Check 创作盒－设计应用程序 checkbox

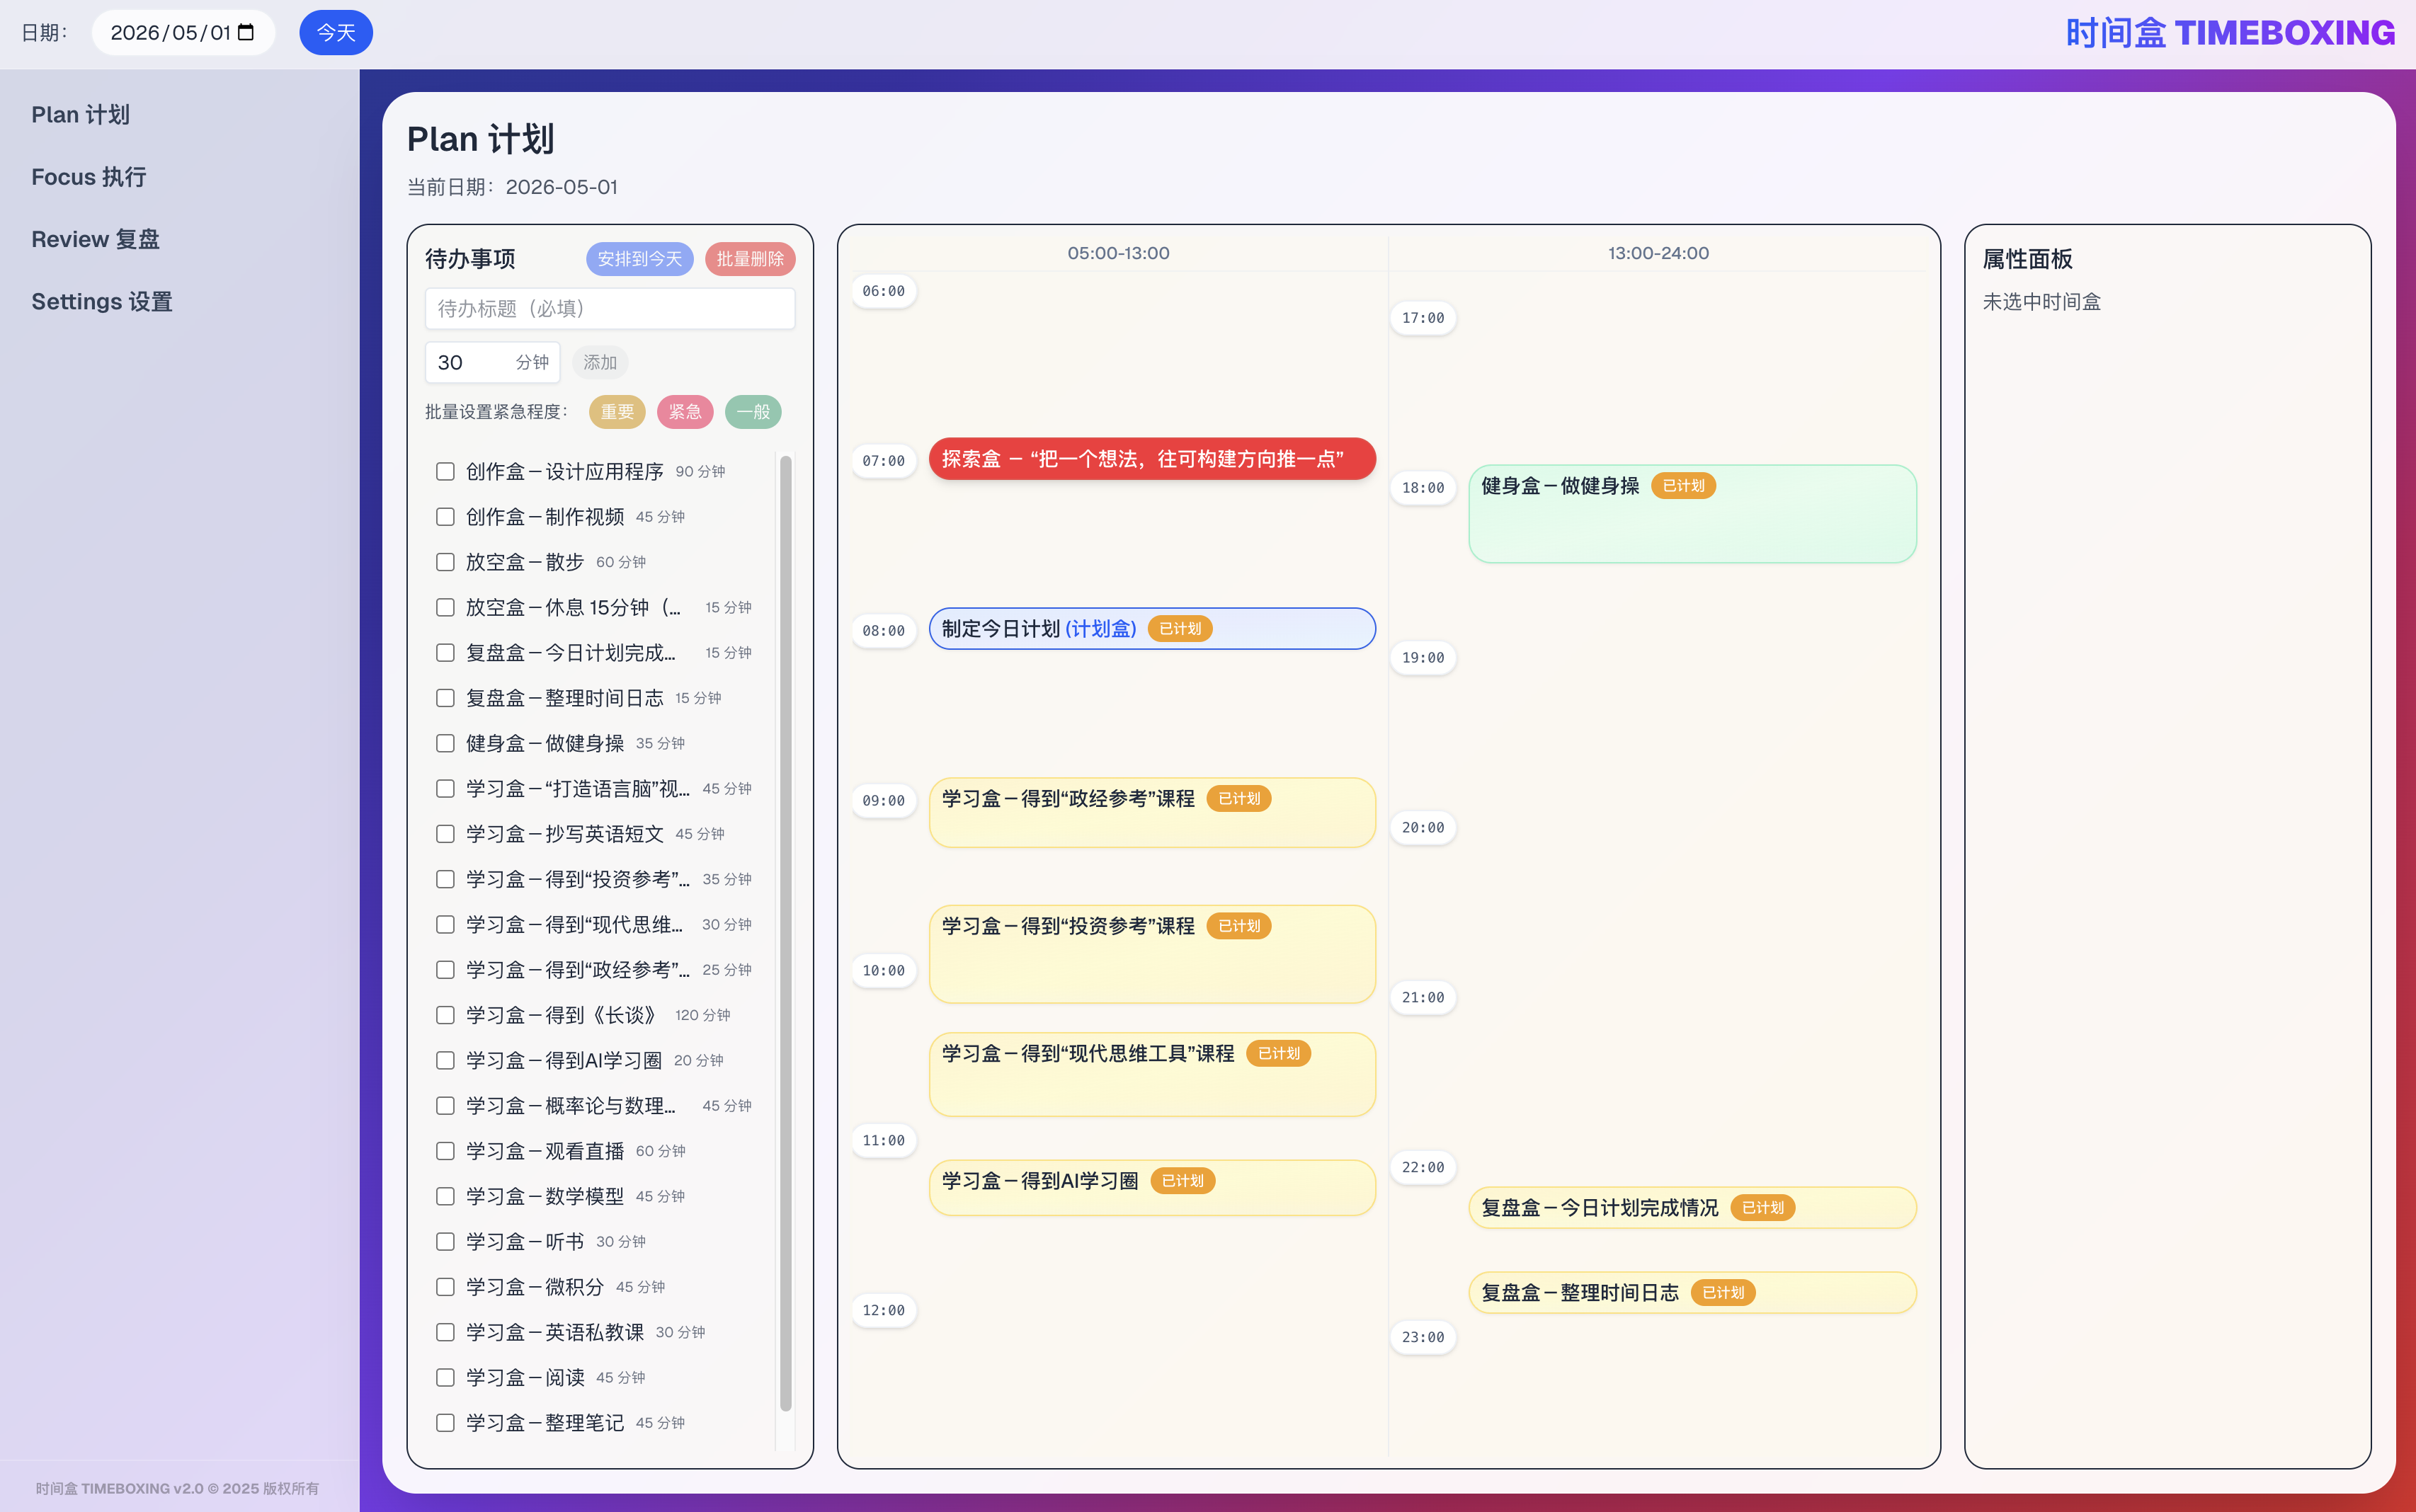tap(445, 471)
